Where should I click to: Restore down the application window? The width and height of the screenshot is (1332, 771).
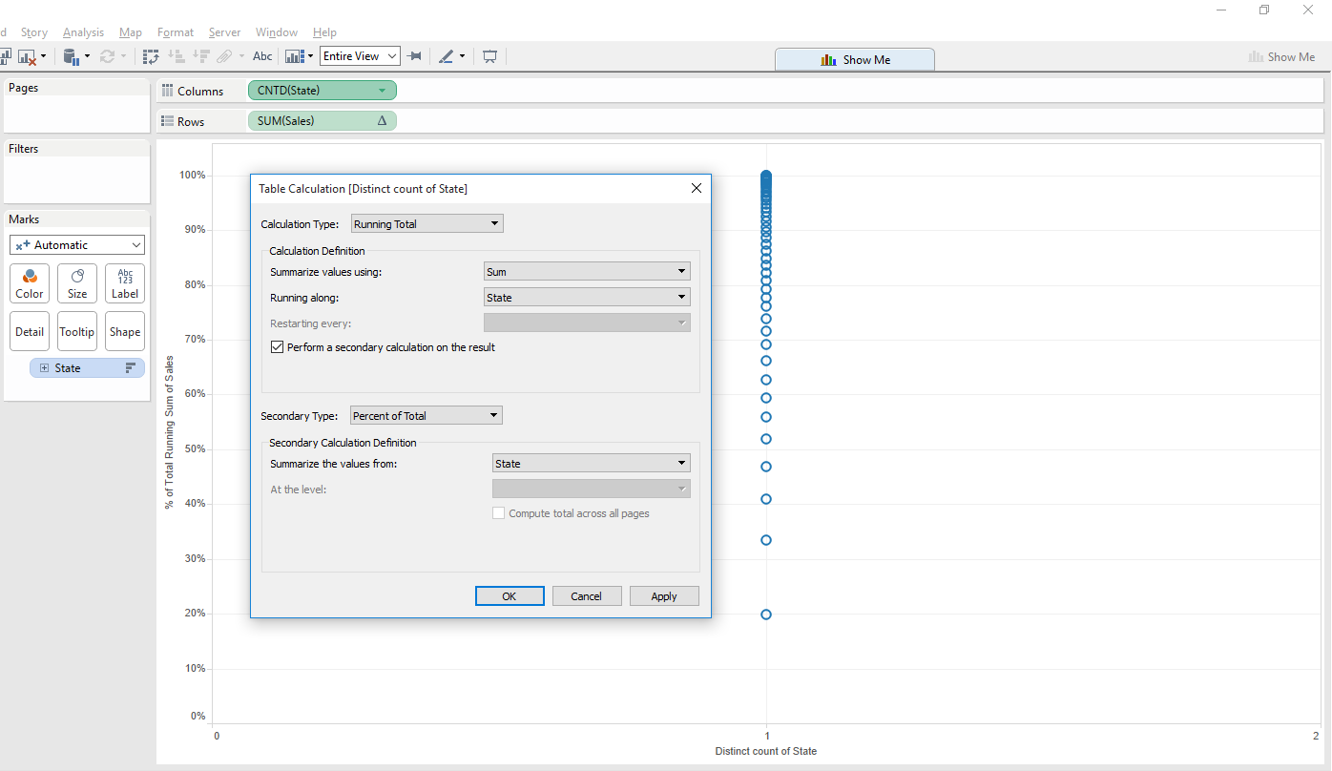[x=1264, y=10]
